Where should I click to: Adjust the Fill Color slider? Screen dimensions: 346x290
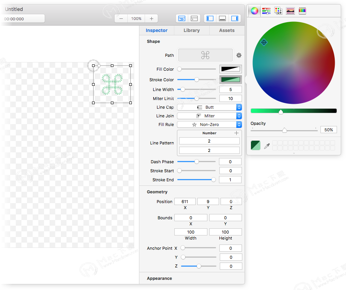pyautogui.click(x=196, y=69)
